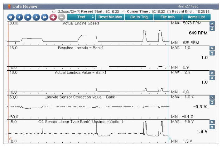Stop the data playback

[28, 17]
